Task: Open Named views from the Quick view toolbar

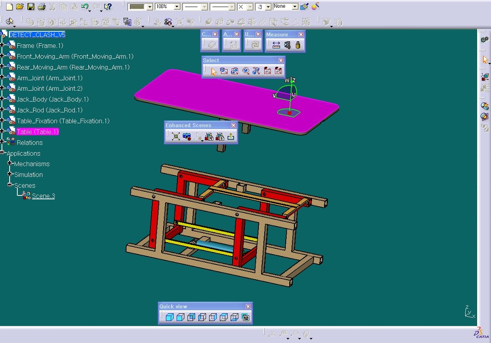Action: (x=245, y=317)
